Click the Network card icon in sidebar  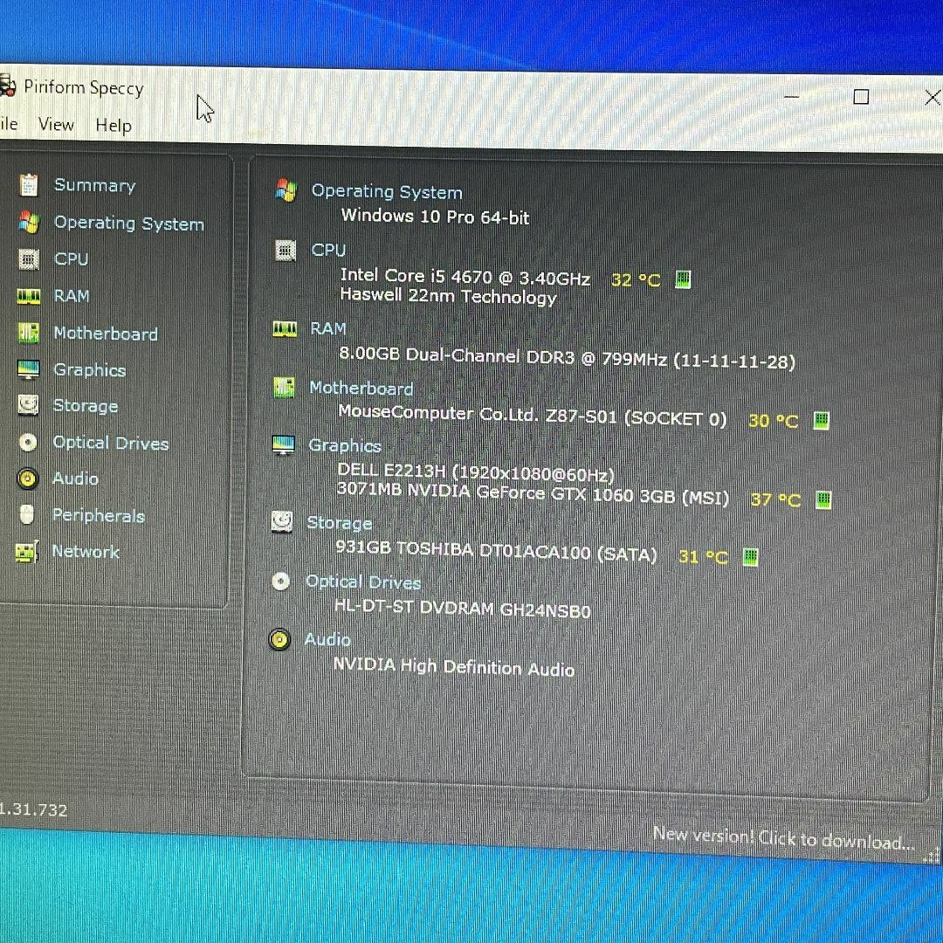[x=27, y=552]
